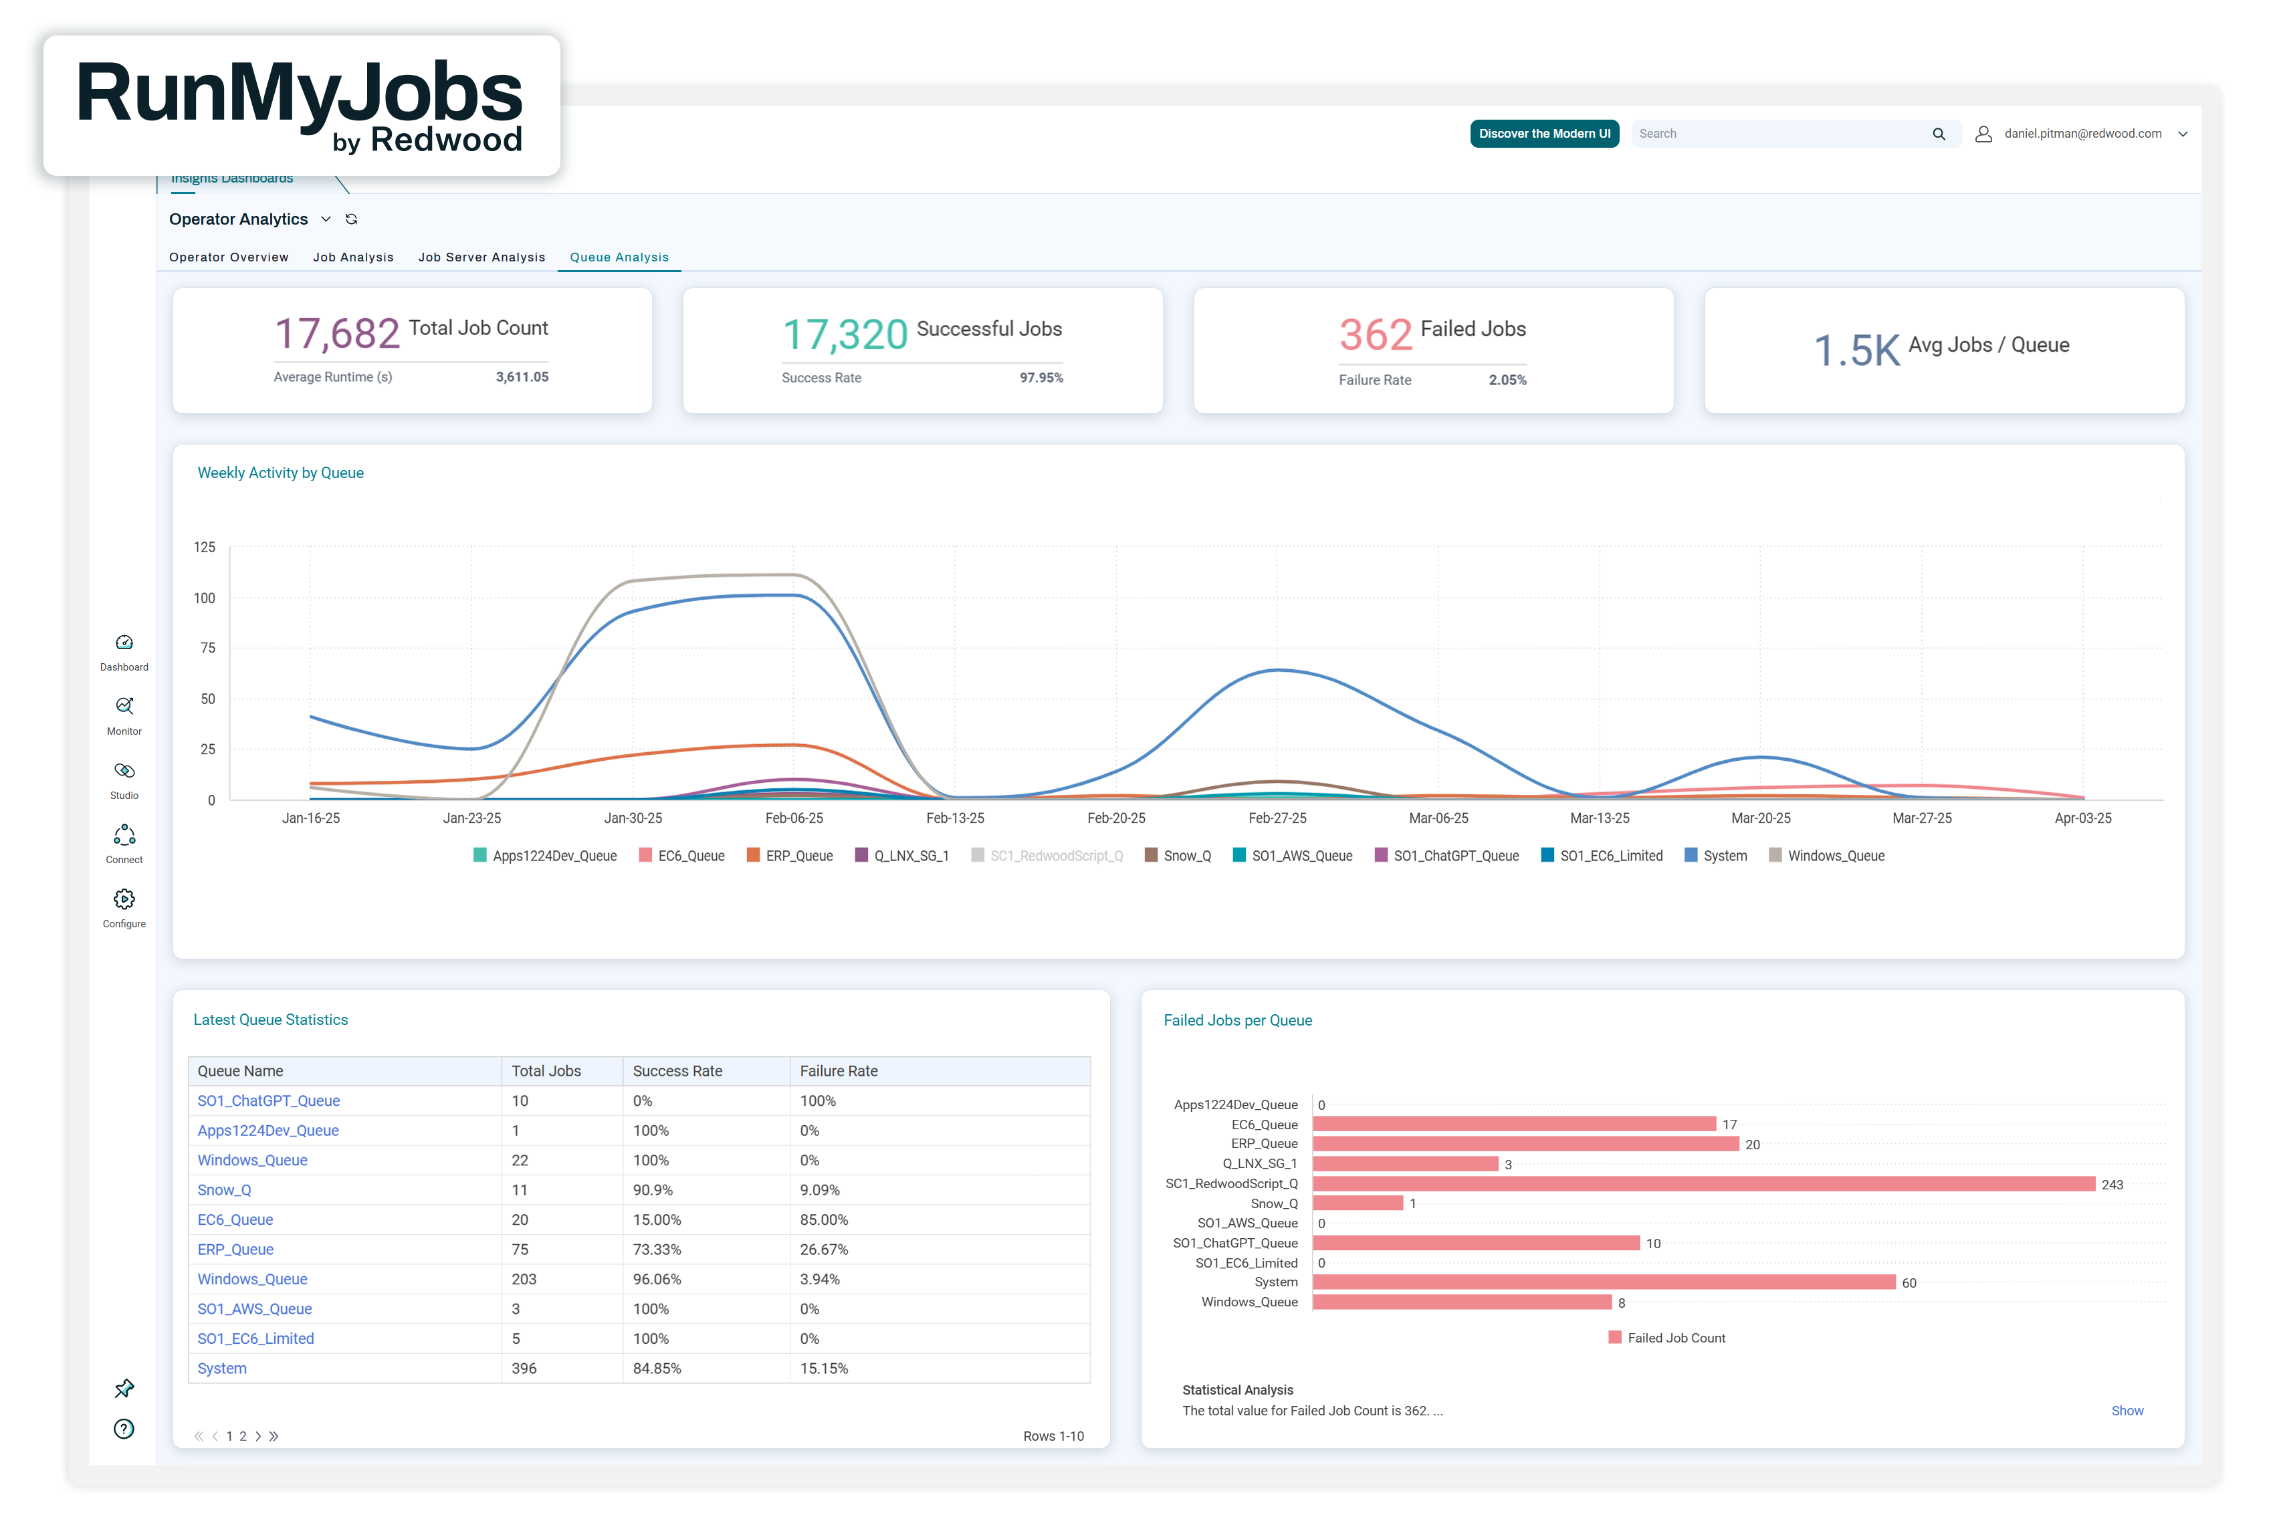The image size is (2273, 1529).
Task: Open the Monitor section icon
Action: (x=124, y=707)
